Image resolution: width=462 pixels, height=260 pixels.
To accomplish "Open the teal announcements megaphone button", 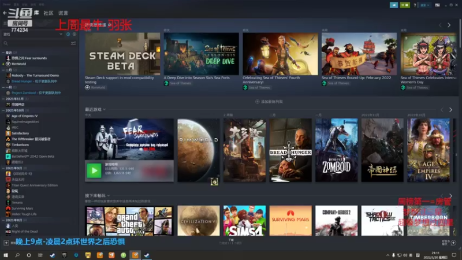I will pos(394,5).
